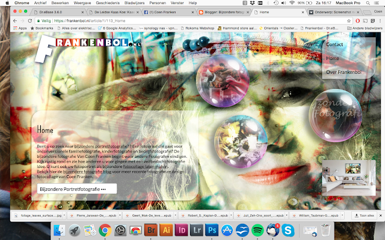The width and height of the screenshot is (385, 240).
Task: Click the Home link in site menu
Action: pos(333,58)
